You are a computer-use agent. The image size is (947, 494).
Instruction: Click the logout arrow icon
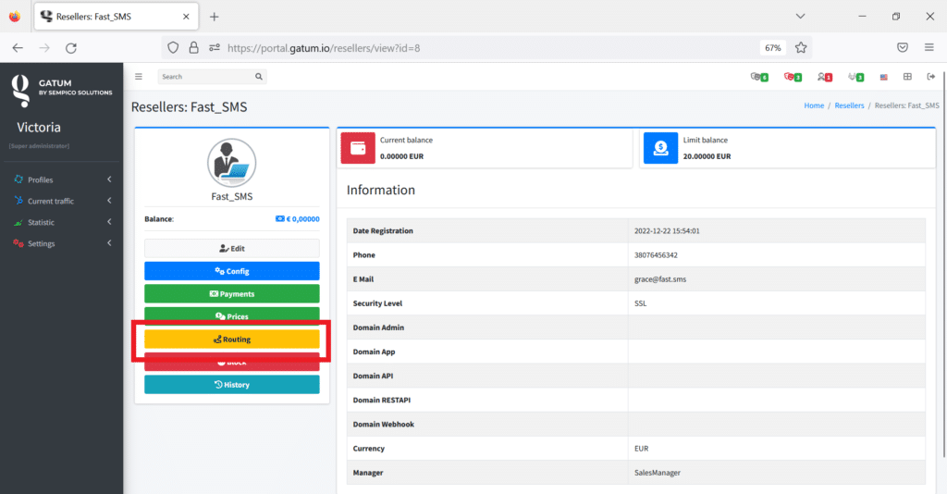pyautogui.click(x=930, y=77)
